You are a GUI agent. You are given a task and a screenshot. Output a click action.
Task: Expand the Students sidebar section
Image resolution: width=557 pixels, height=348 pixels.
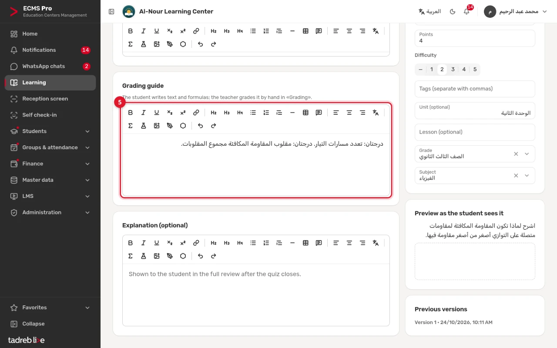click(x=50, y=131)
